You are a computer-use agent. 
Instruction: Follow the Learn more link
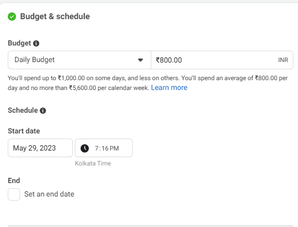click(169, 87)
